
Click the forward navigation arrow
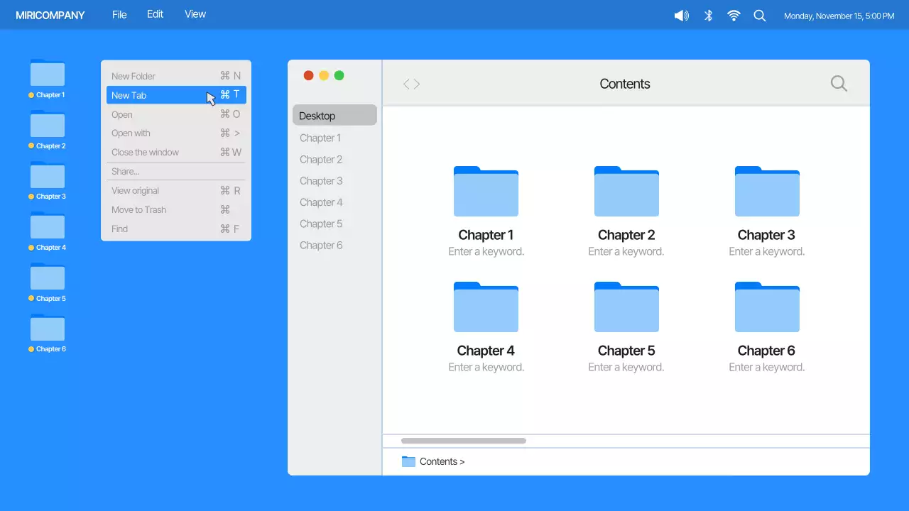click(417, 83)
